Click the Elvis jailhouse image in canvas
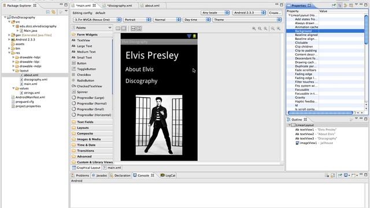 [x=159, y=125]
